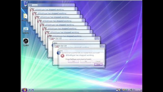Click the blue question mark icon

pyautogui.click(x=59, y=53)
